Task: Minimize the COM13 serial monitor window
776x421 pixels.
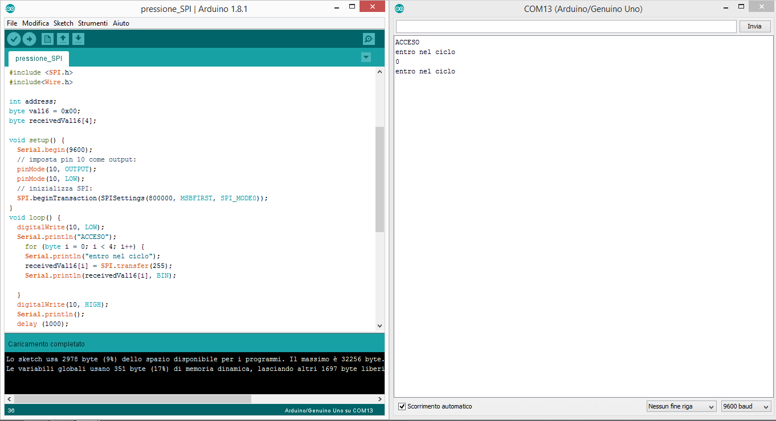Action: click(x=726, y=9)
